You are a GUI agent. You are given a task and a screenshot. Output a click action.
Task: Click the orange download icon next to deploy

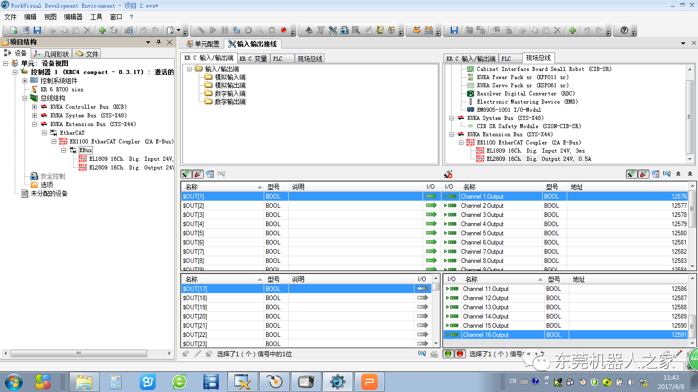click(x=429, y=31)
